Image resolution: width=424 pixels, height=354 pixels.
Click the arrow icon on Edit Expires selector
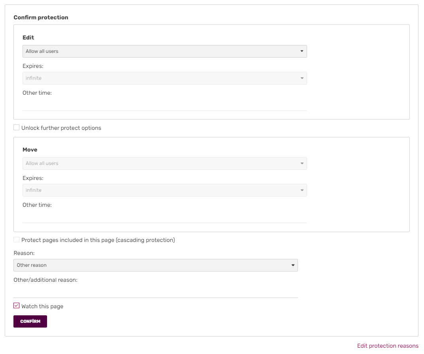tap(302, 78)
